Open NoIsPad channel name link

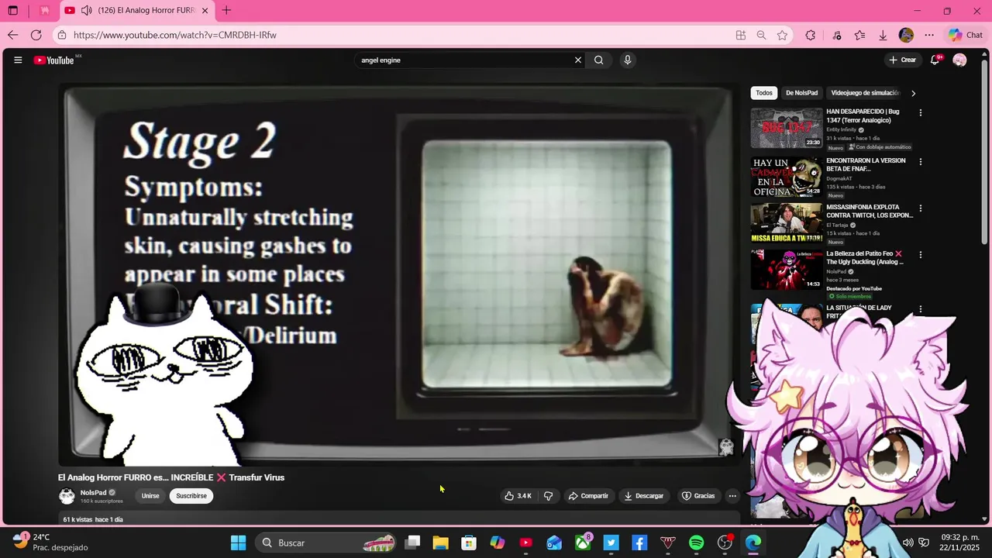[x=93, y=493]
